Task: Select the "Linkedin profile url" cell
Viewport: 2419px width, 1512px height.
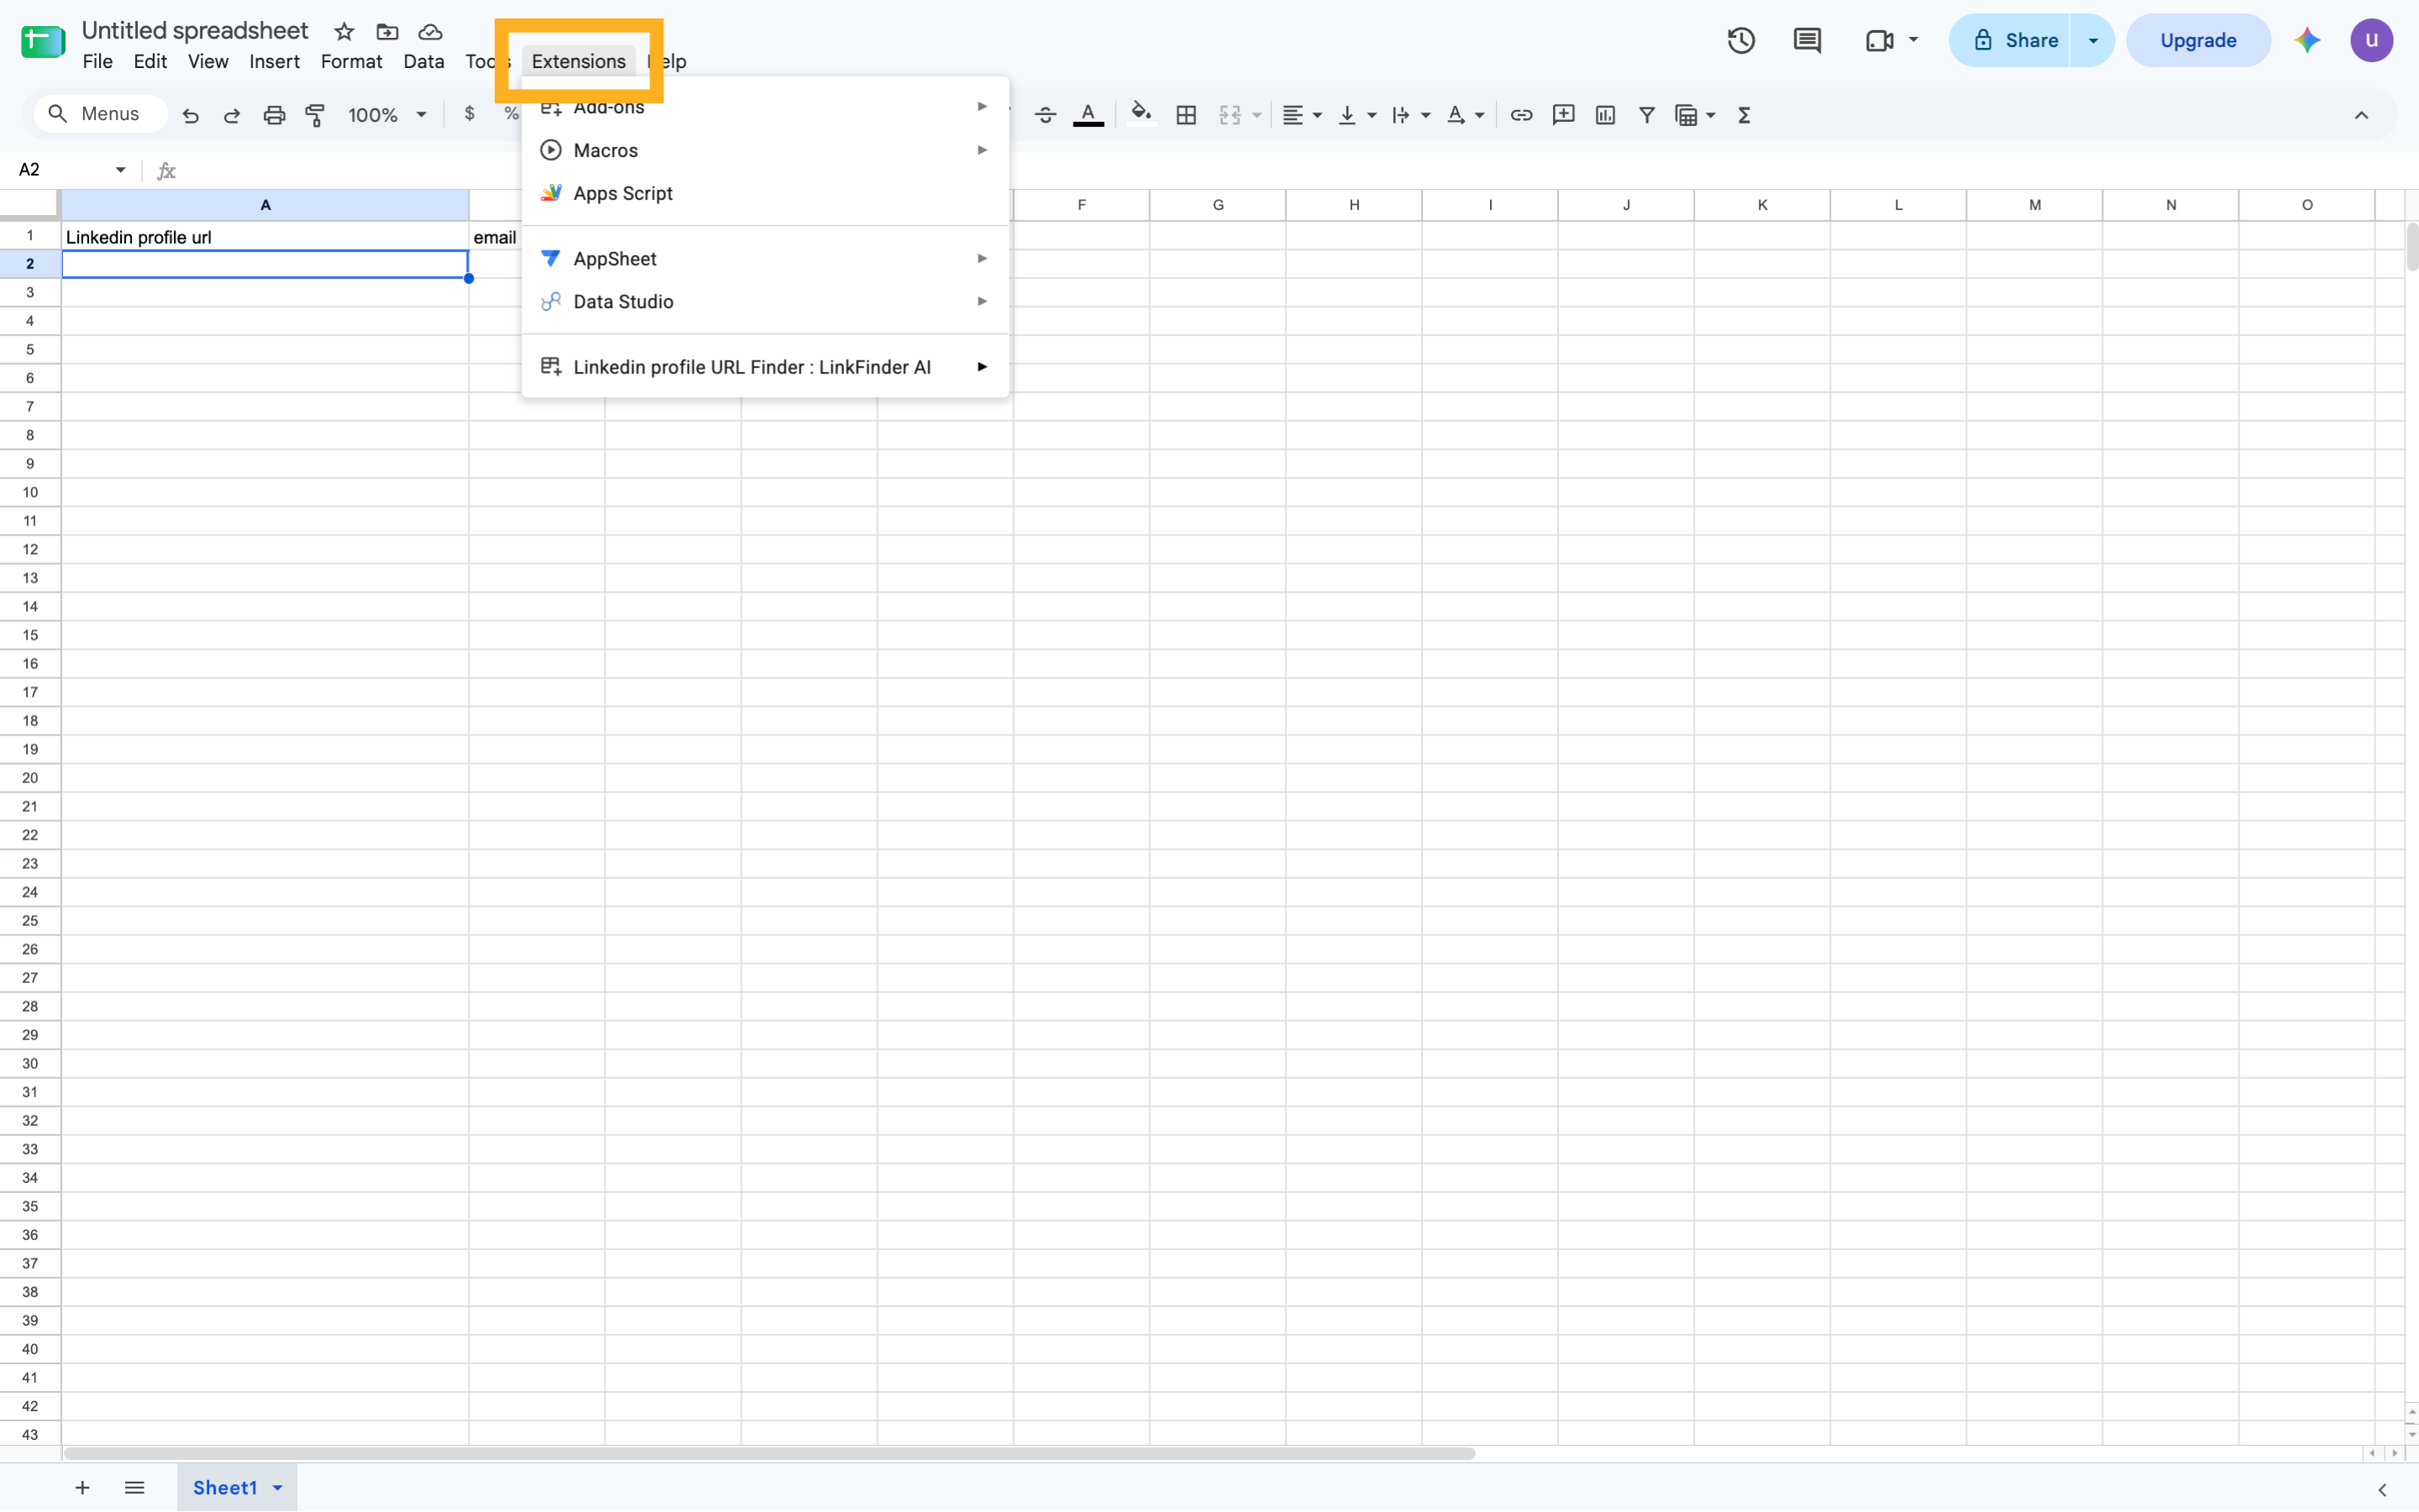Action: 265,237
